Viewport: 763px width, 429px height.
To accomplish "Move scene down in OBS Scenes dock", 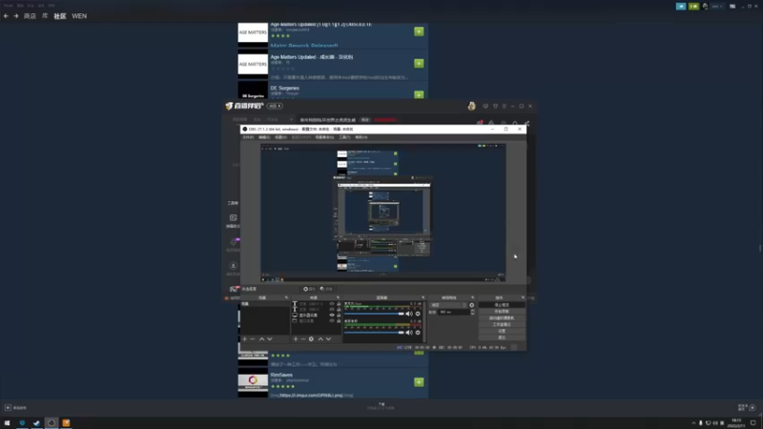I will 270,339.
